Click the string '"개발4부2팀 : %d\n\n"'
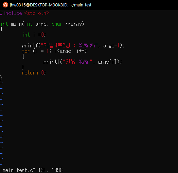 69,45
